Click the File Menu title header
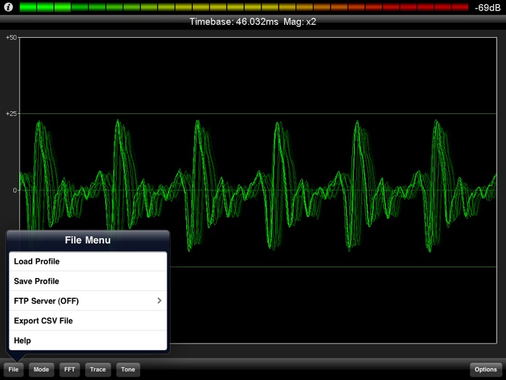506x380 pixels. pyautogui.click(x=88, y=240)
